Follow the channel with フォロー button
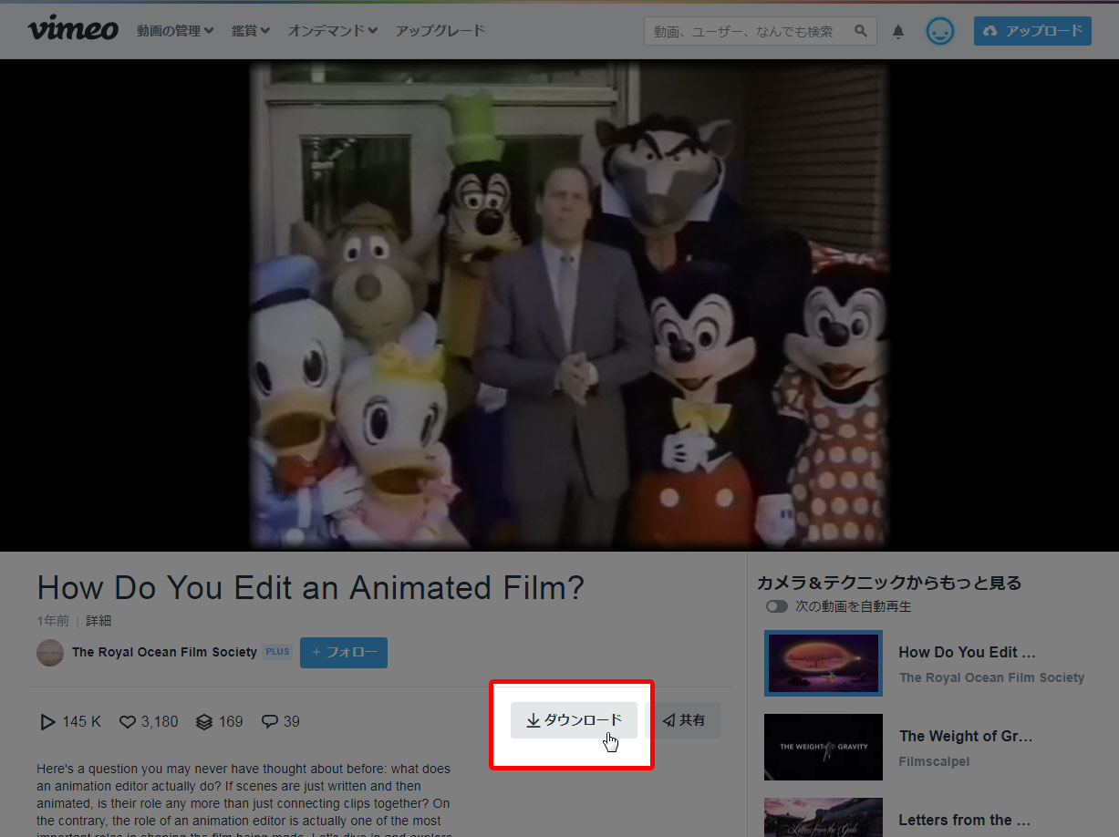1119x837 pixels. click(x=344, y=653)
